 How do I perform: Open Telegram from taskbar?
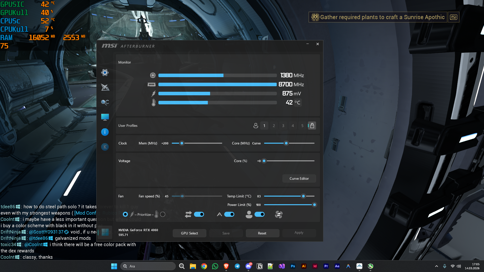point(237,266)
